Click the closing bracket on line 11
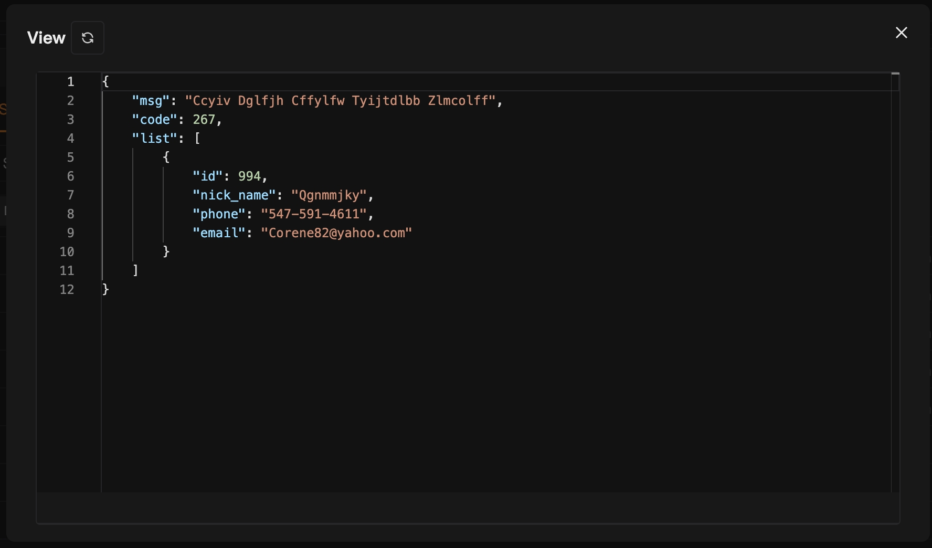 coord(135,271)
